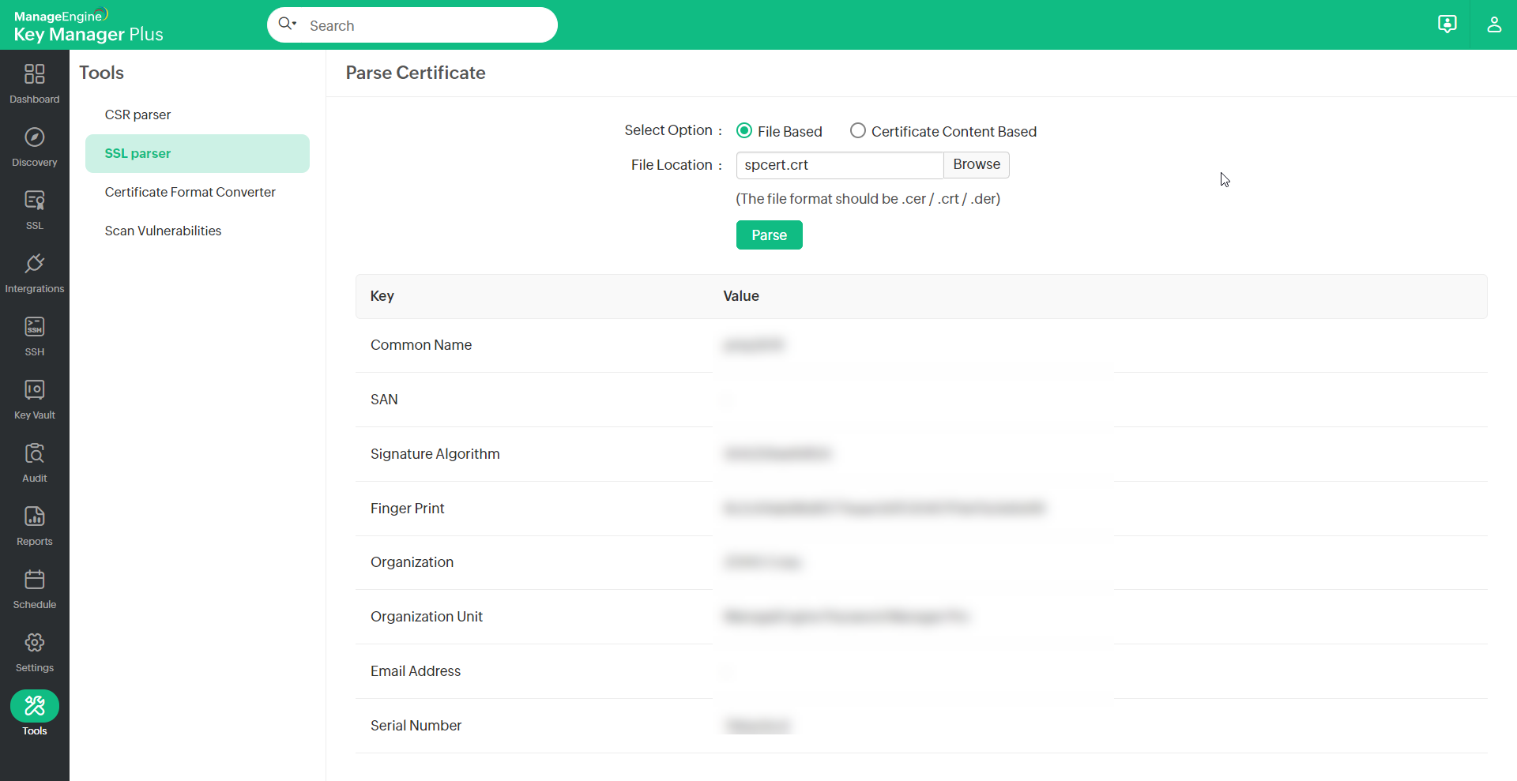Open the feedback icon in header
The image size is (1517, 781).
pos(1447,24)
